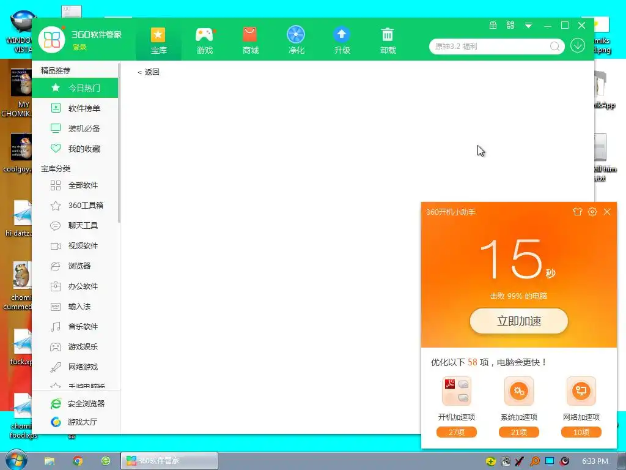
Task: Select 软件榜单 in sidebar
Action: 75,108
